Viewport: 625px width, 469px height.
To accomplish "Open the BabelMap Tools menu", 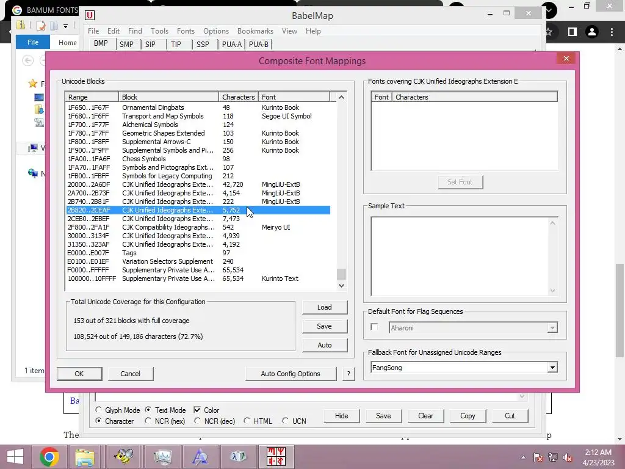I will (x=159, y=31).
